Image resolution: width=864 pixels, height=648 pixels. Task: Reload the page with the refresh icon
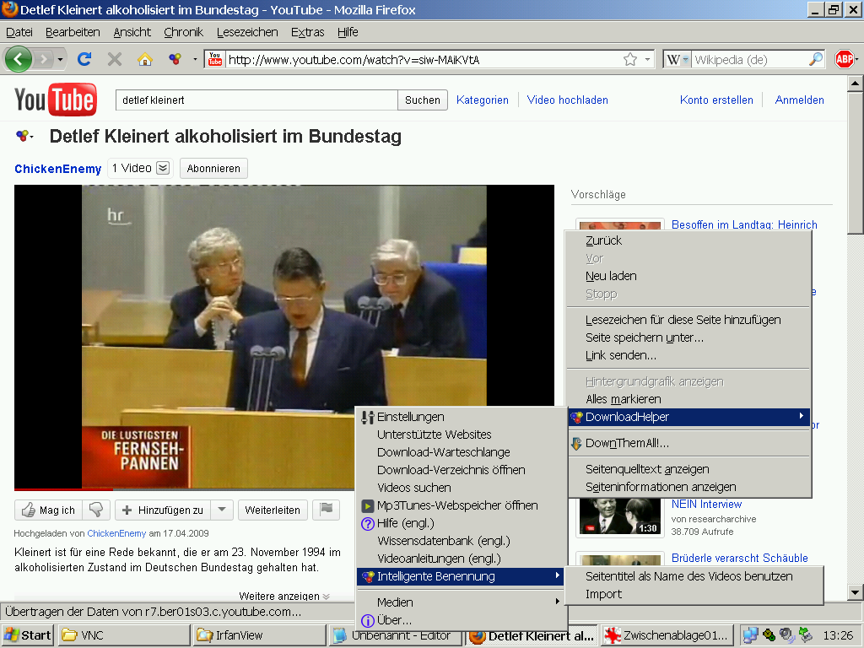click(84, 59)
